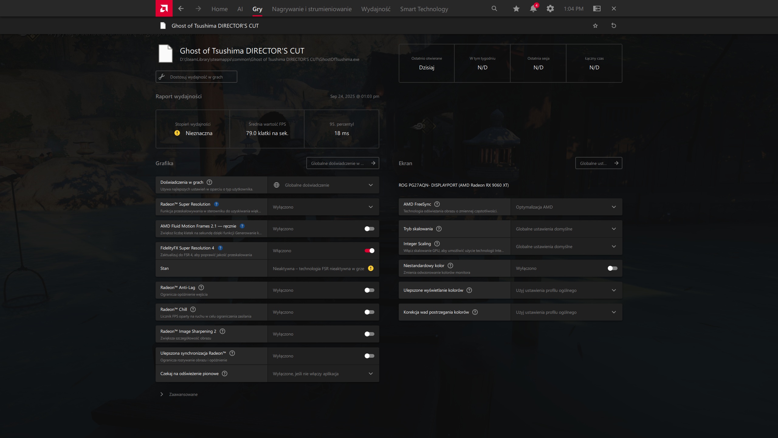This screenshot has height=438, width=778.
Task: Expand the Zaawansowane section
Action: pos(179,394)
